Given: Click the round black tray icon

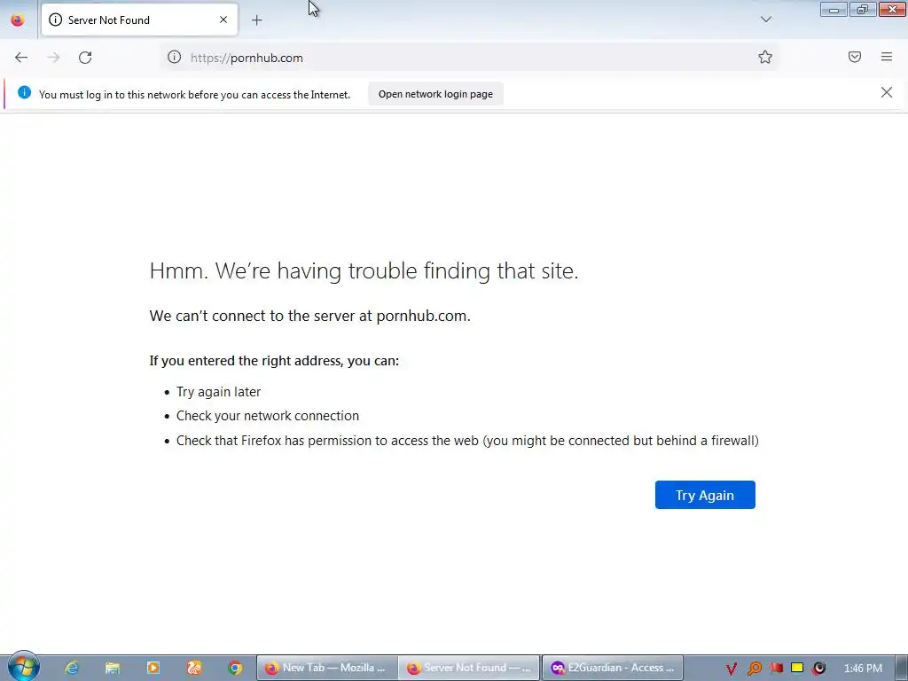Looking at the screenshot, I should point(818,669).
